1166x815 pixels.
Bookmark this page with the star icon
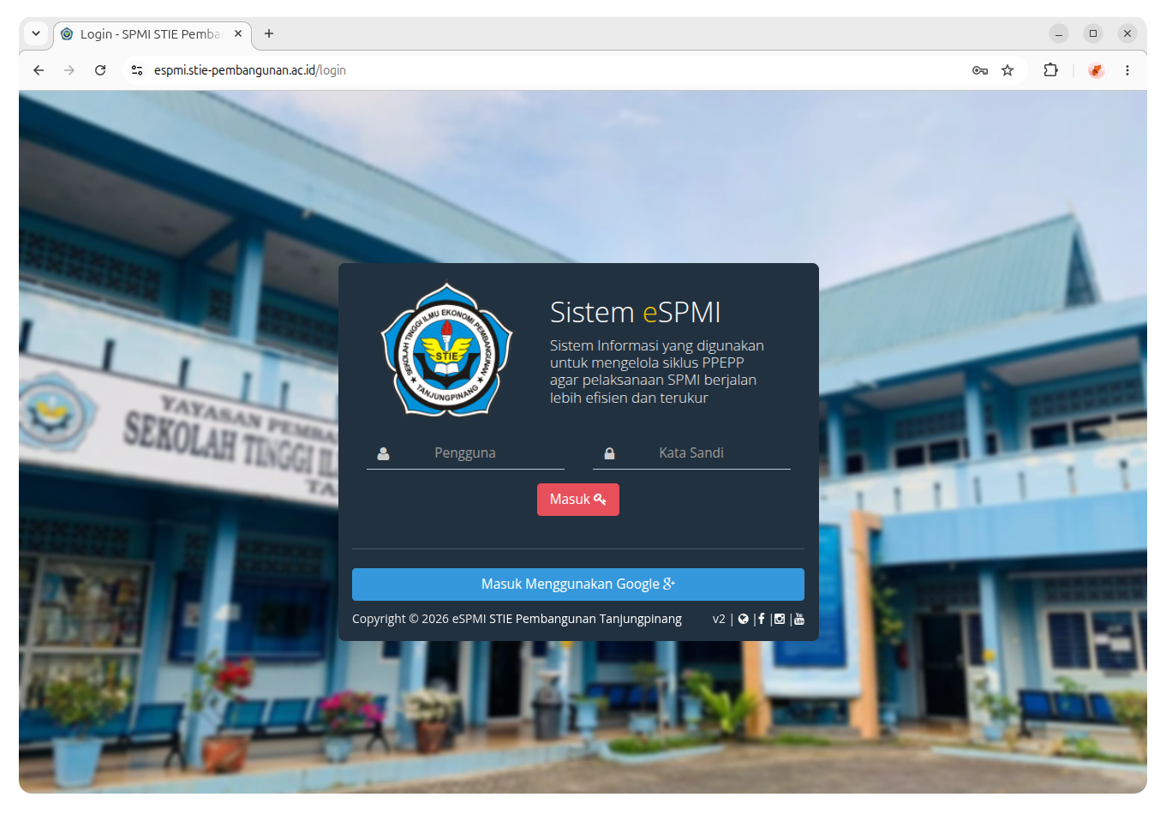[x=1008, y=70]
